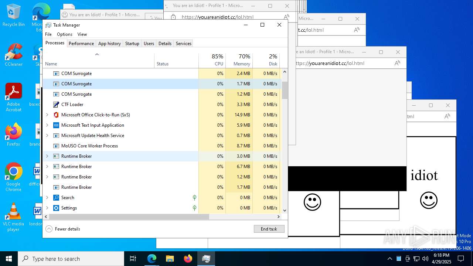
Task: Open Action Center notifications icon
Action: 460,259
